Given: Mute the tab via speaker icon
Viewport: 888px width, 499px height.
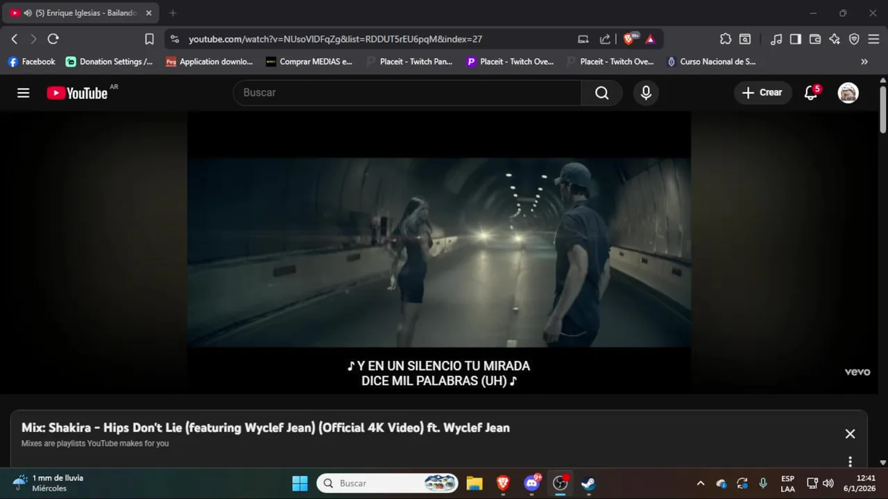Looking at the screenshot, I should pos(28,13).
